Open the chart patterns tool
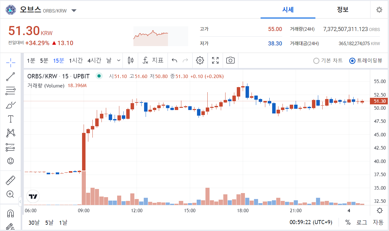 pyautogui.click(x=11, y=133)
